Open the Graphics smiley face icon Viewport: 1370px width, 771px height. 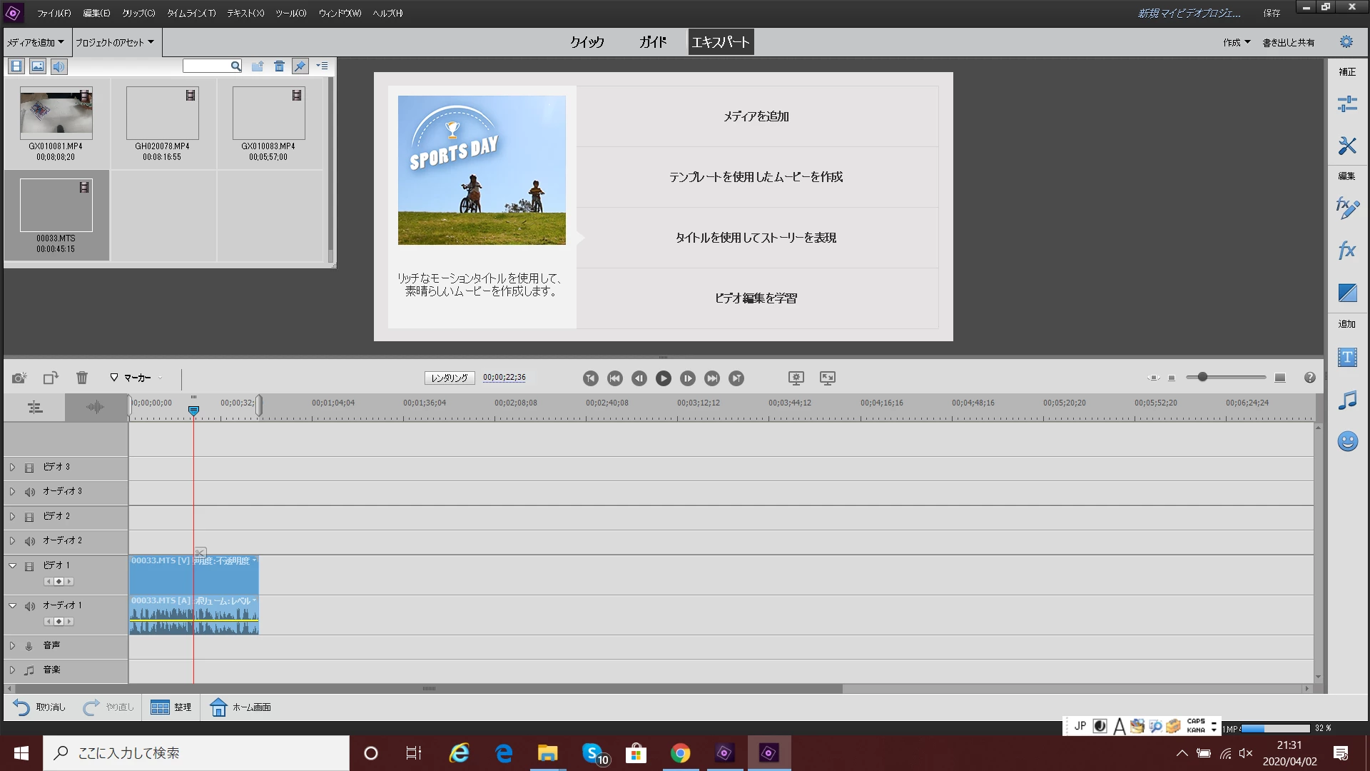(1347, 441)
